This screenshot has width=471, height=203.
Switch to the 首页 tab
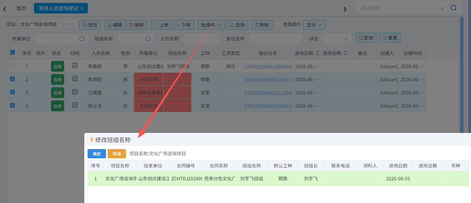[x=21, y=8]
